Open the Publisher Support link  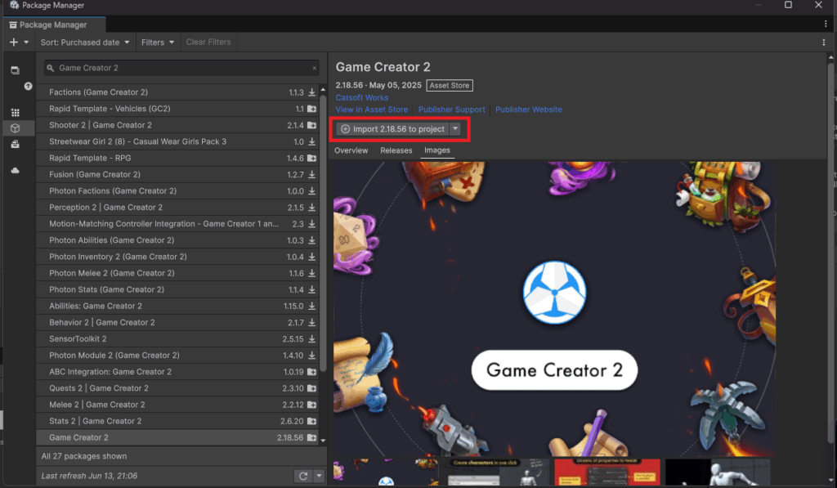[x=451, y=110]
